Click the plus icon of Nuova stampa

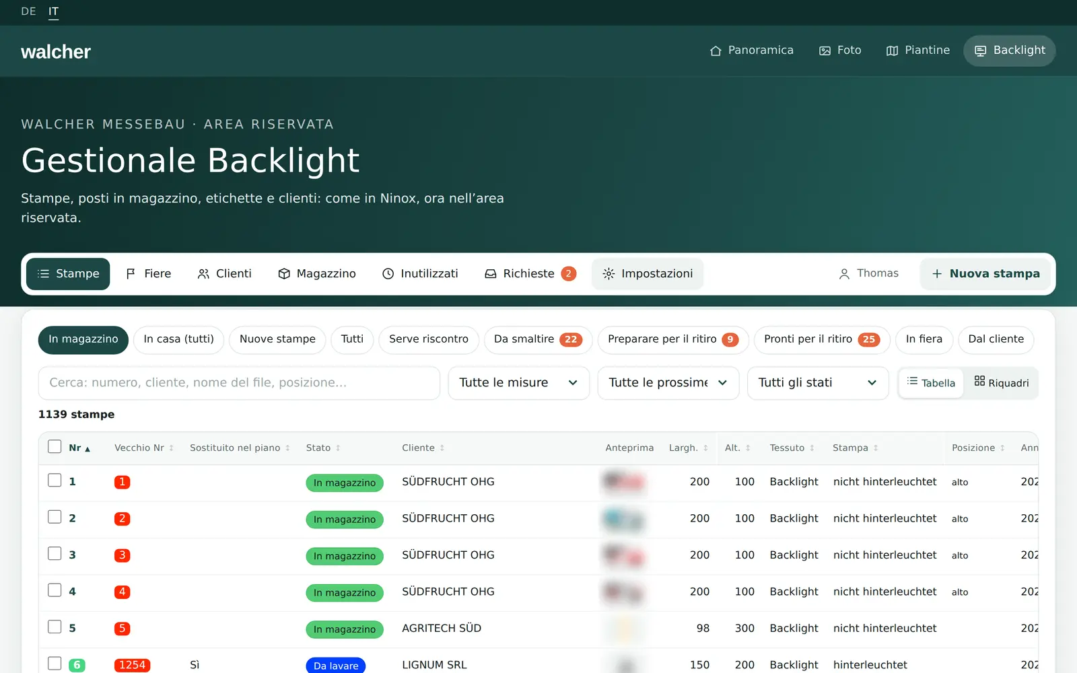coord(937,274)
